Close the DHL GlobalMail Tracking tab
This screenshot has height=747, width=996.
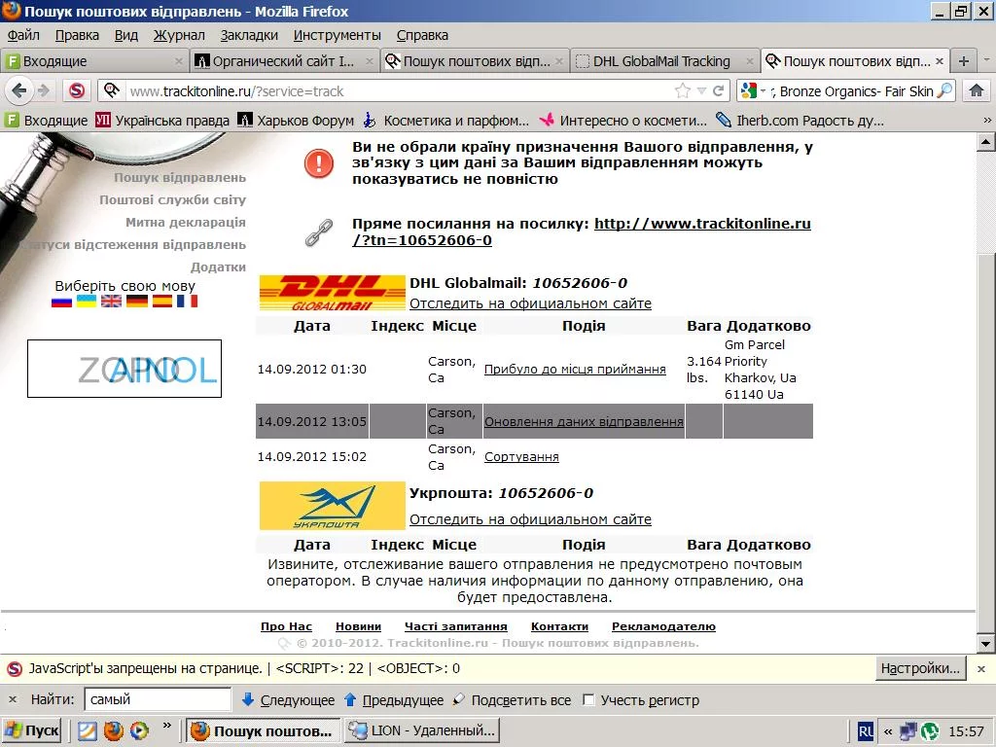750,61
